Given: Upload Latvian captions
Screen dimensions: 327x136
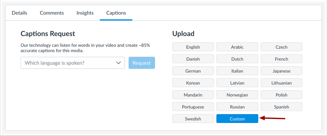Looking at the screenshot, I should click(237, 83).
